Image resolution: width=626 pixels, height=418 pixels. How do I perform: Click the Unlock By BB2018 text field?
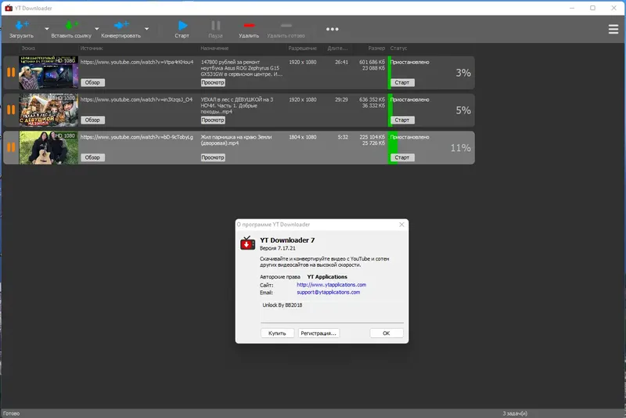coord(332,312)
